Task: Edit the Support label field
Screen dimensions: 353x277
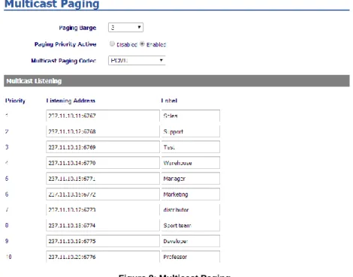Action: (191, 131)
